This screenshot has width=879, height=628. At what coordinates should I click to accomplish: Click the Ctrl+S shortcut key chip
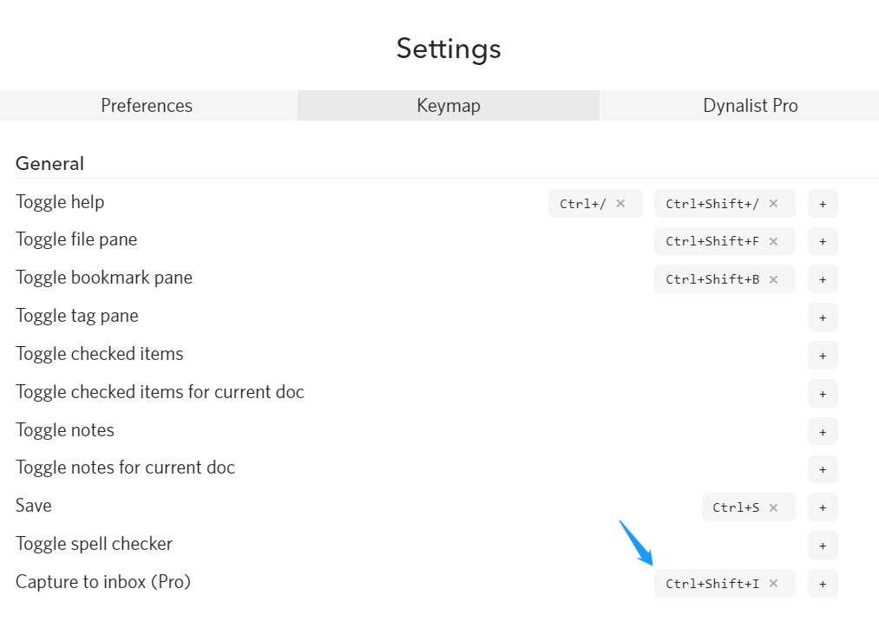pos(735,507)
